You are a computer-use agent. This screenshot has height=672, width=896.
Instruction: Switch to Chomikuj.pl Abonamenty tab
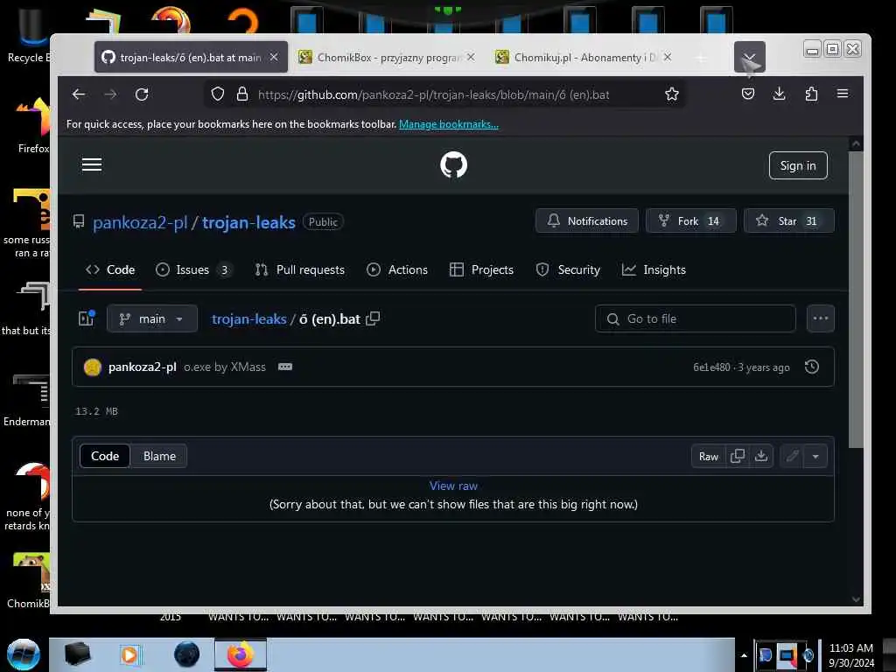click(584, 57)
